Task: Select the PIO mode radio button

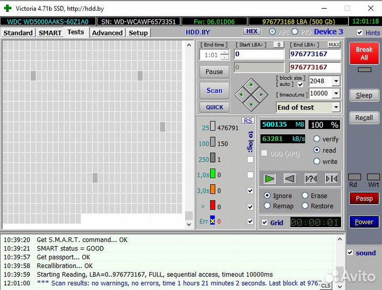Action: coord(295,32)
